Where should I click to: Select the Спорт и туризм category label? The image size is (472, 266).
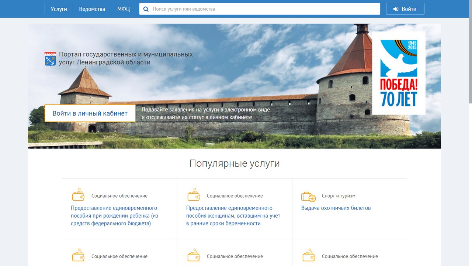pyautogui.click(x=339, y=196)
